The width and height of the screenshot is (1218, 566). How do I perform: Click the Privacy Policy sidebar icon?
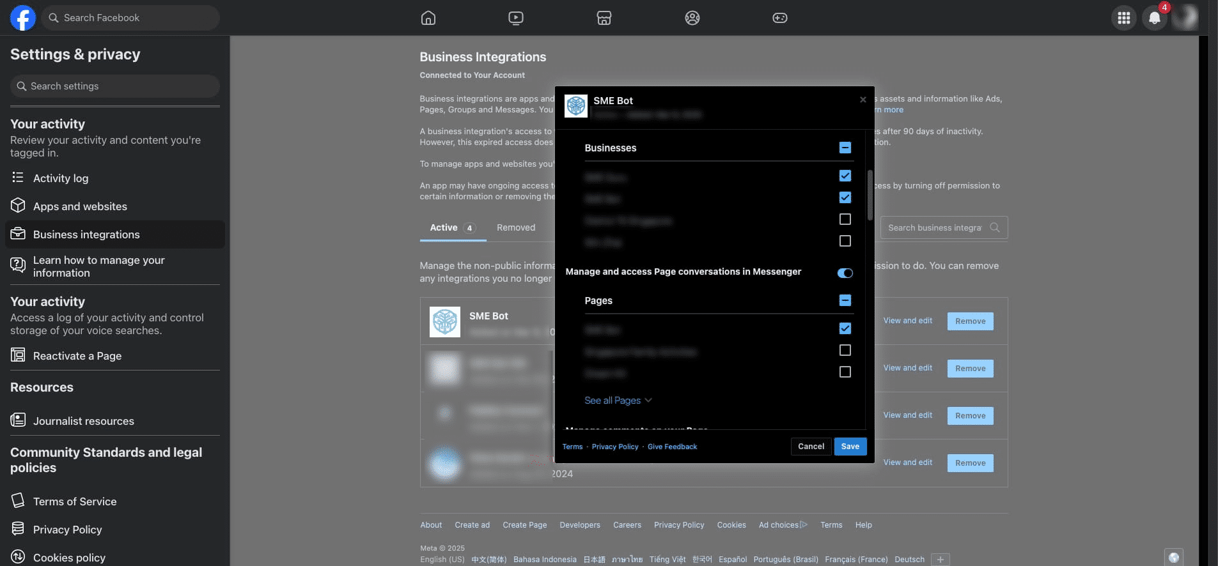tap(18, 529)
